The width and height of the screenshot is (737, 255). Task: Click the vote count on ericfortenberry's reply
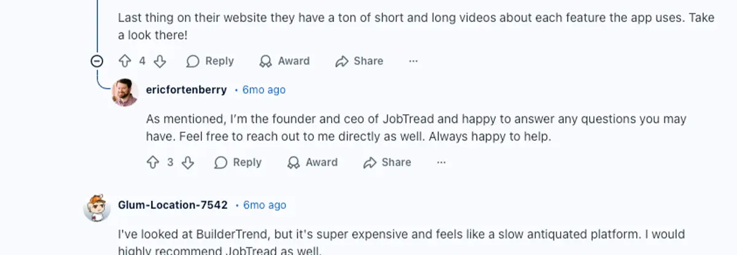tap(170, 162)
